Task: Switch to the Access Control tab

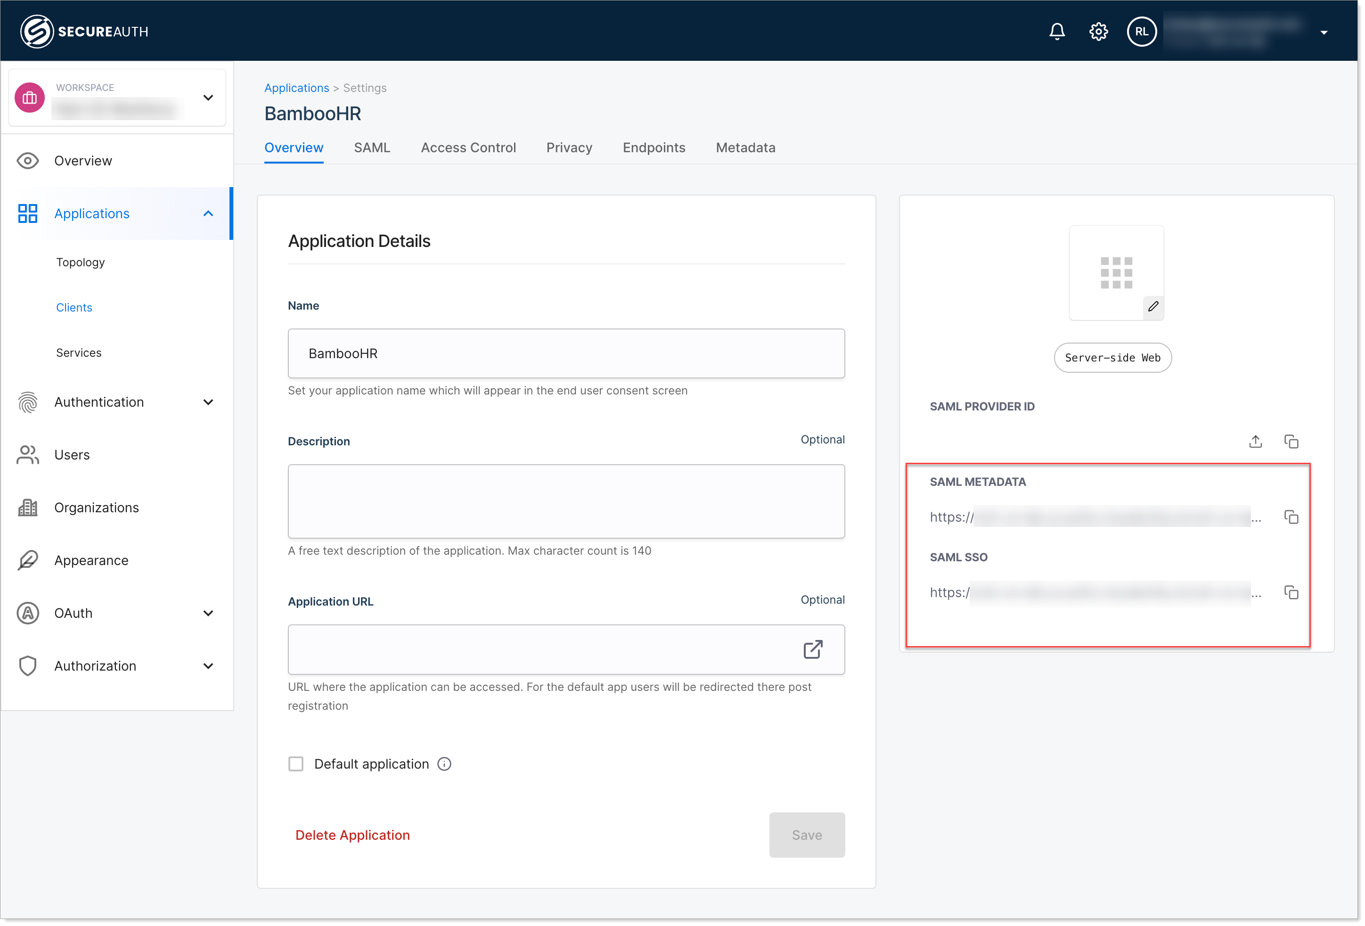Action: pos(468,148)
